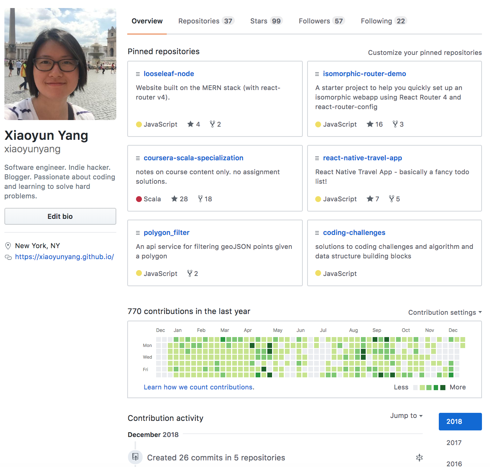This screenshot has width=490, height=467.
Task: View 18 forks of coursera-scala-specialization
Action: pyautogui.click(x=205, y=199)
